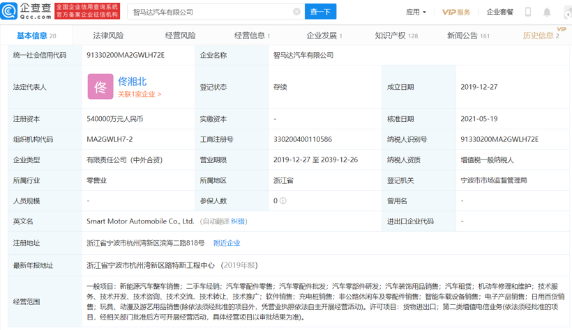This screenshot has height=330, width=572.
Task: Select approval date 2021-05-19
Action: 479,119
